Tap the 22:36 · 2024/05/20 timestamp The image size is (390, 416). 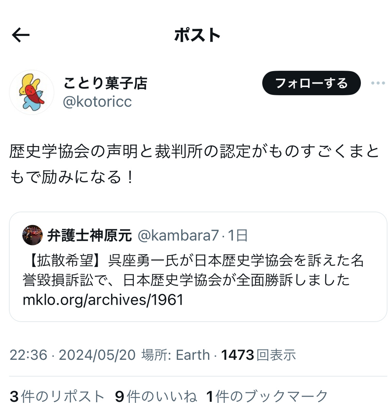[x=72, y=355]
